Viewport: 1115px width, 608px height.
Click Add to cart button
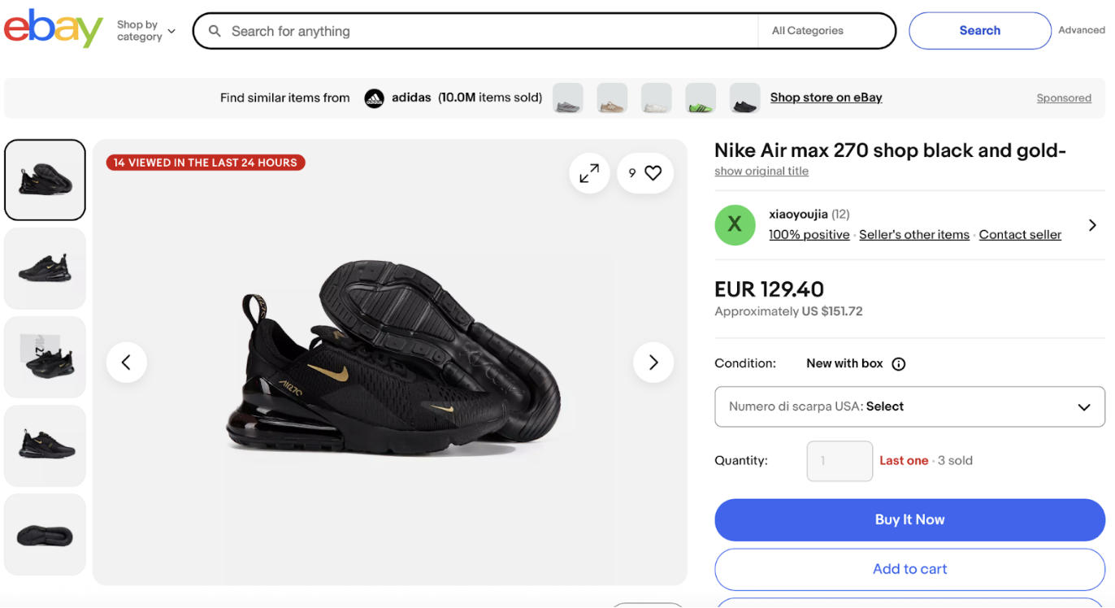[909, 570]
